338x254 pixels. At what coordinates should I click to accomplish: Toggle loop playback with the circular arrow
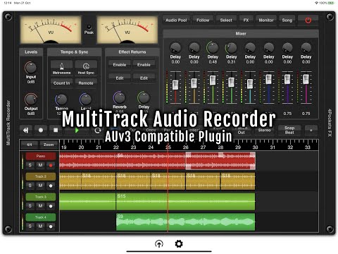pyautogui.click(x=98, y=130)
